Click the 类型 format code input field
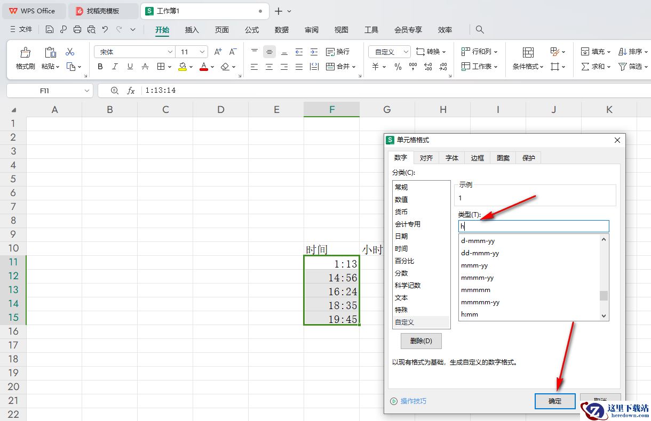The height and width of the screenshot is (421, 651). coord(534,226)
